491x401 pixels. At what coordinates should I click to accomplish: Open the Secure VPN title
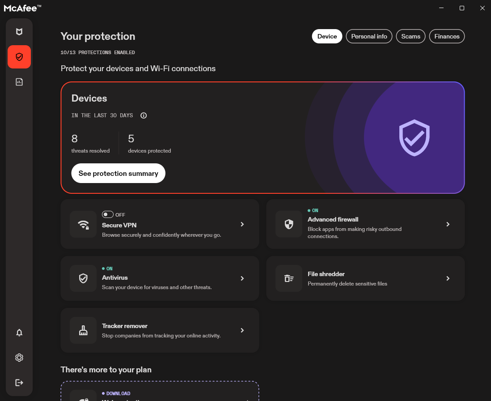click(119, 225)
